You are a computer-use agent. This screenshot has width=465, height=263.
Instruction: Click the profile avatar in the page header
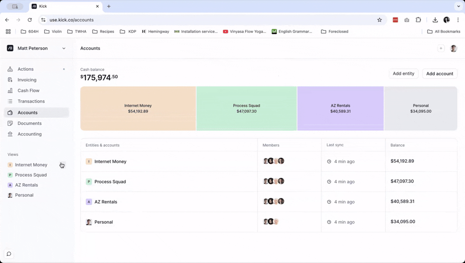(x=453, y=48)
